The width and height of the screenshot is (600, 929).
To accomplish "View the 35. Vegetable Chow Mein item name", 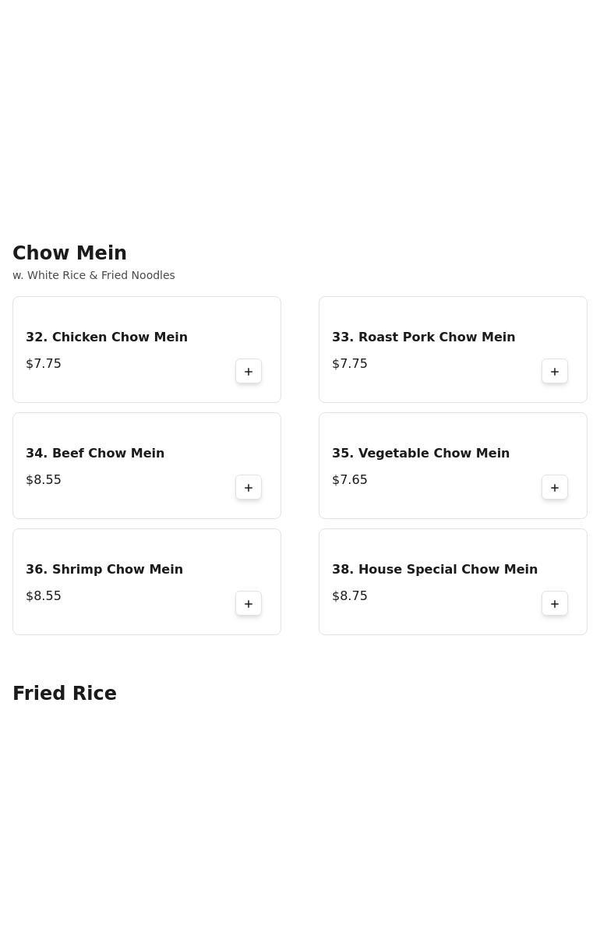I will (x=421, y=454).
